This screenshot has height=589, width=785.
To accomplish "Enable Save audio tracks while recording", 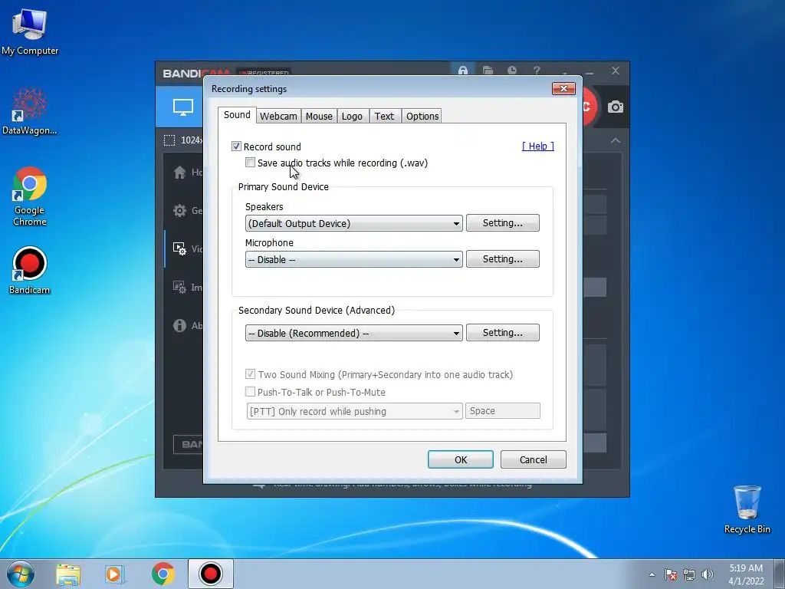I will pos(250,163).
